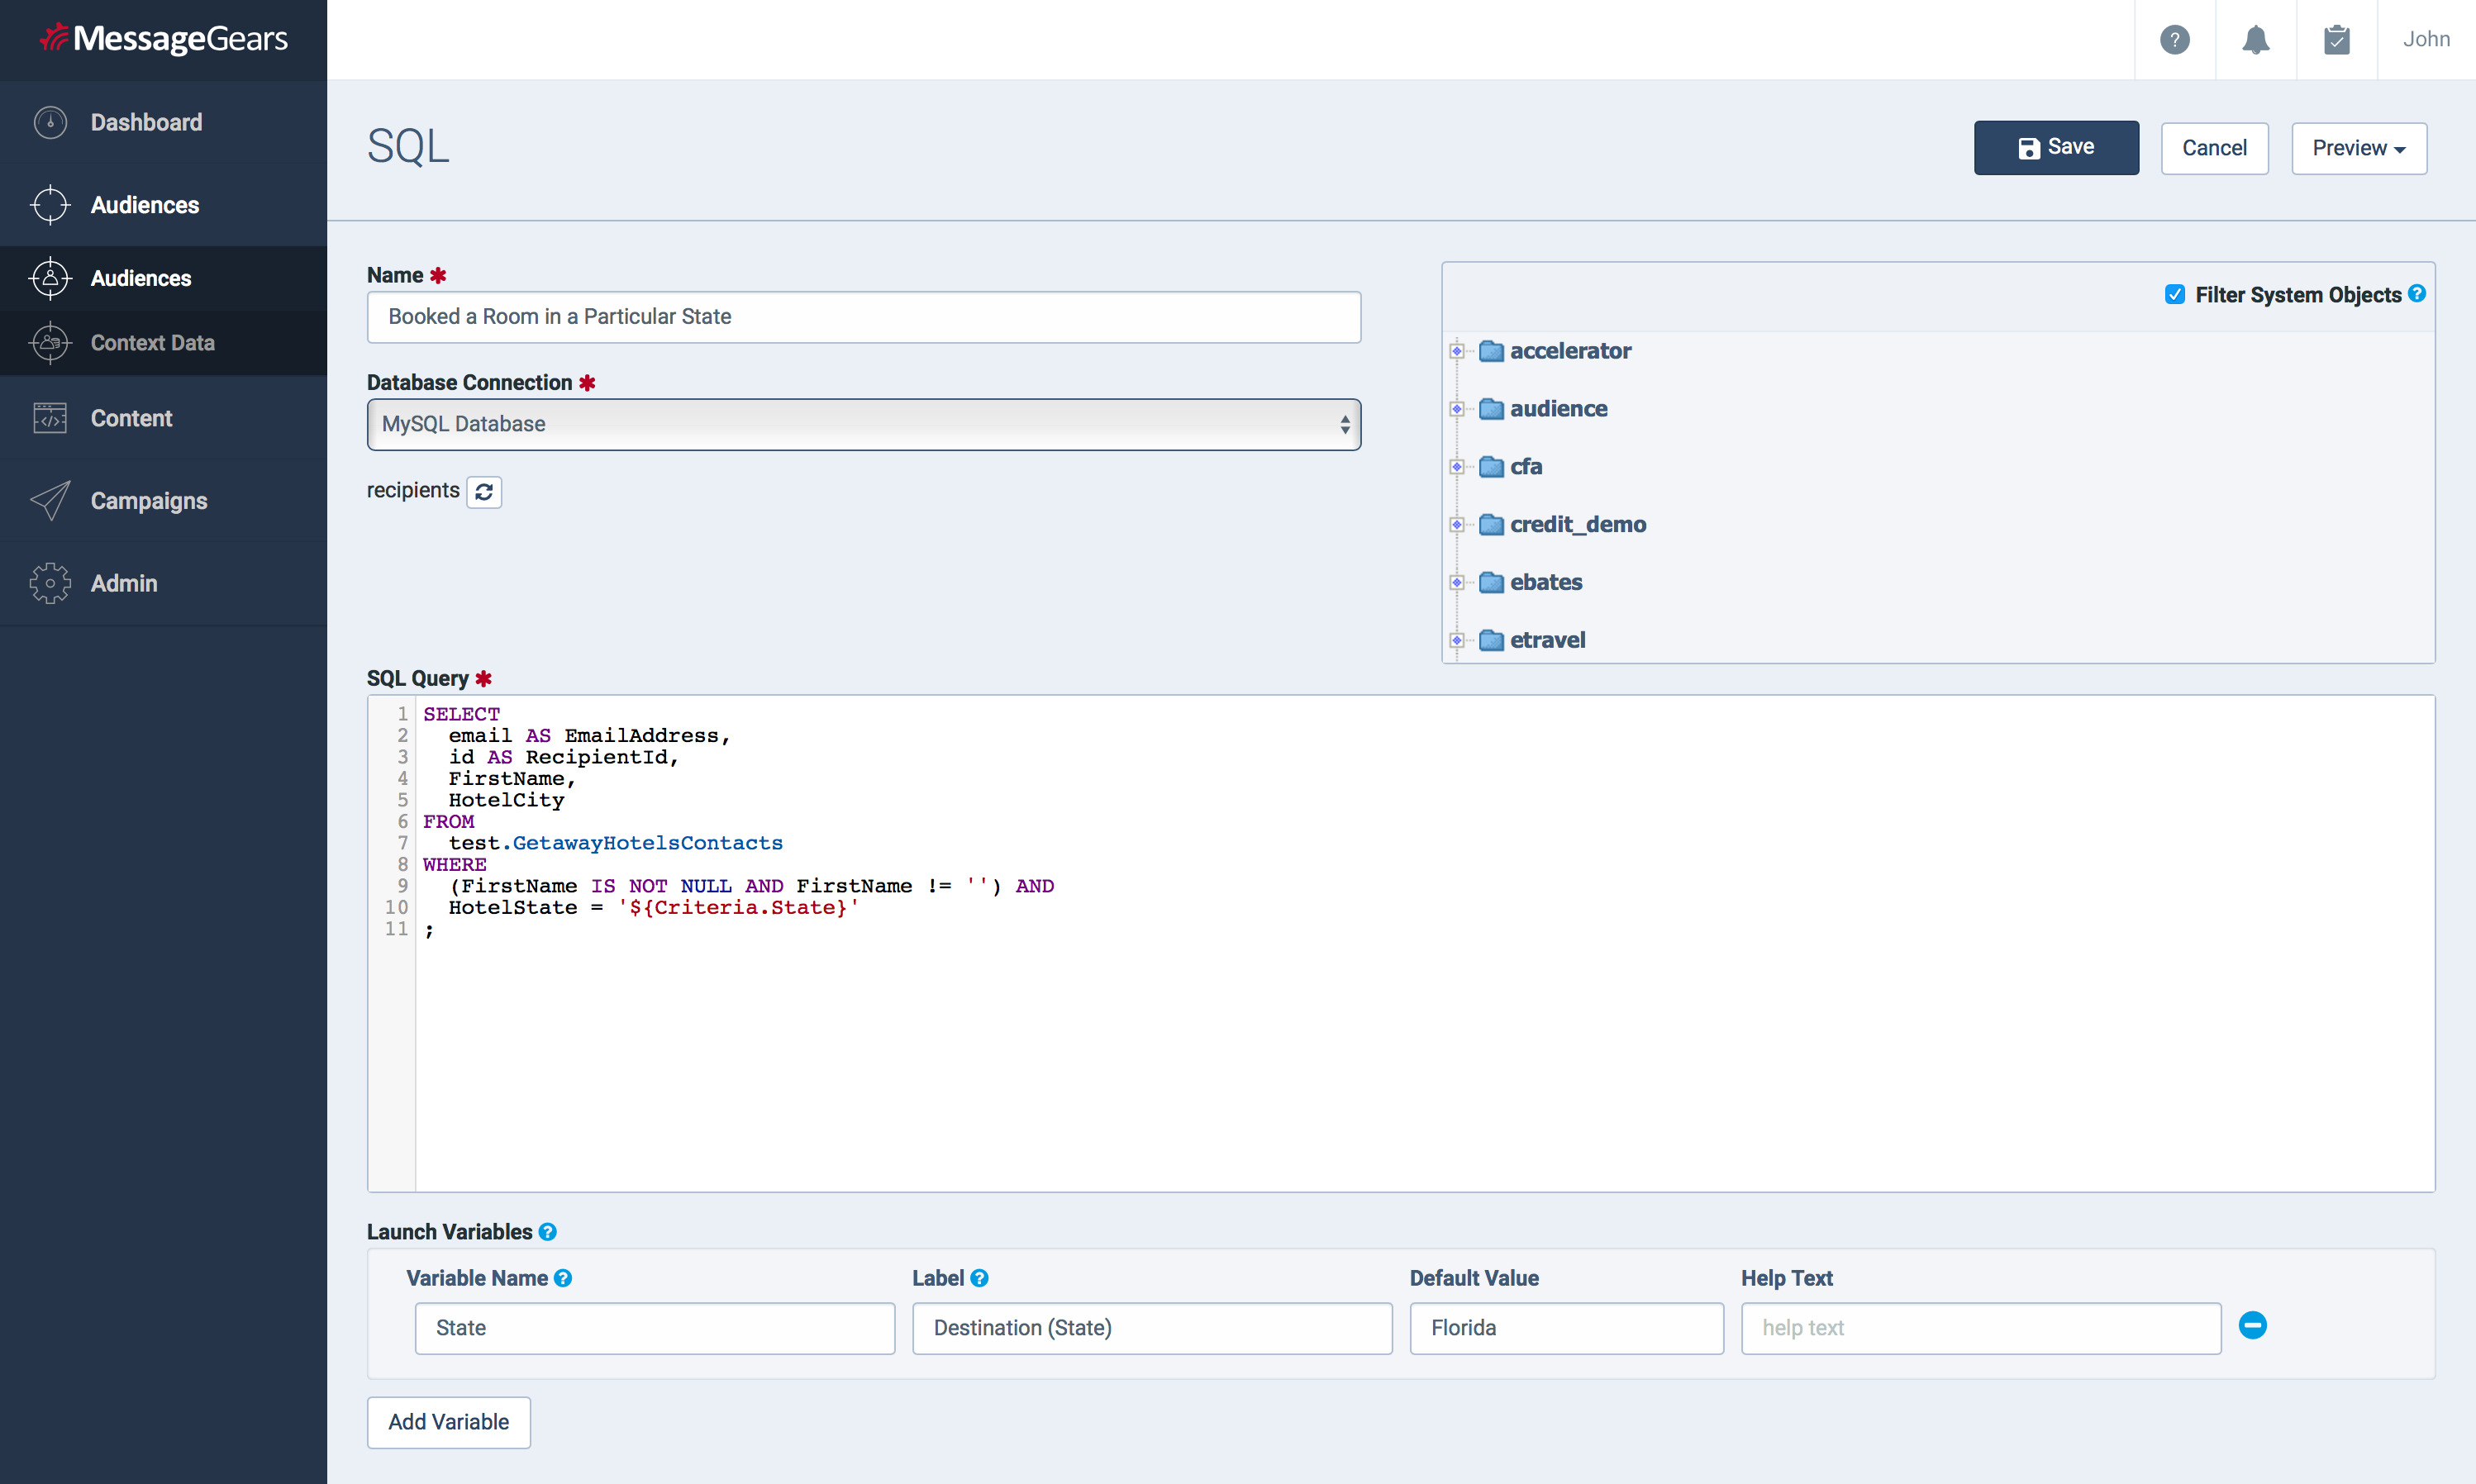Click Launch Variables help icon
2476x1484 pixels.
[x=547, y=1232]
